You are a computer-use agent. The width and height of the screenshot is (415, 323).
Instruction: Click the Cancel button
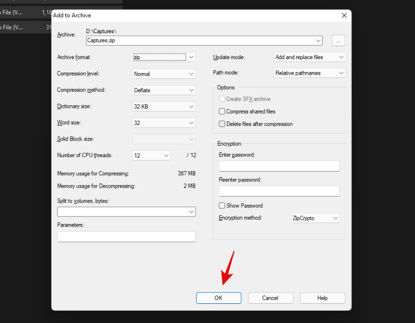270,298
